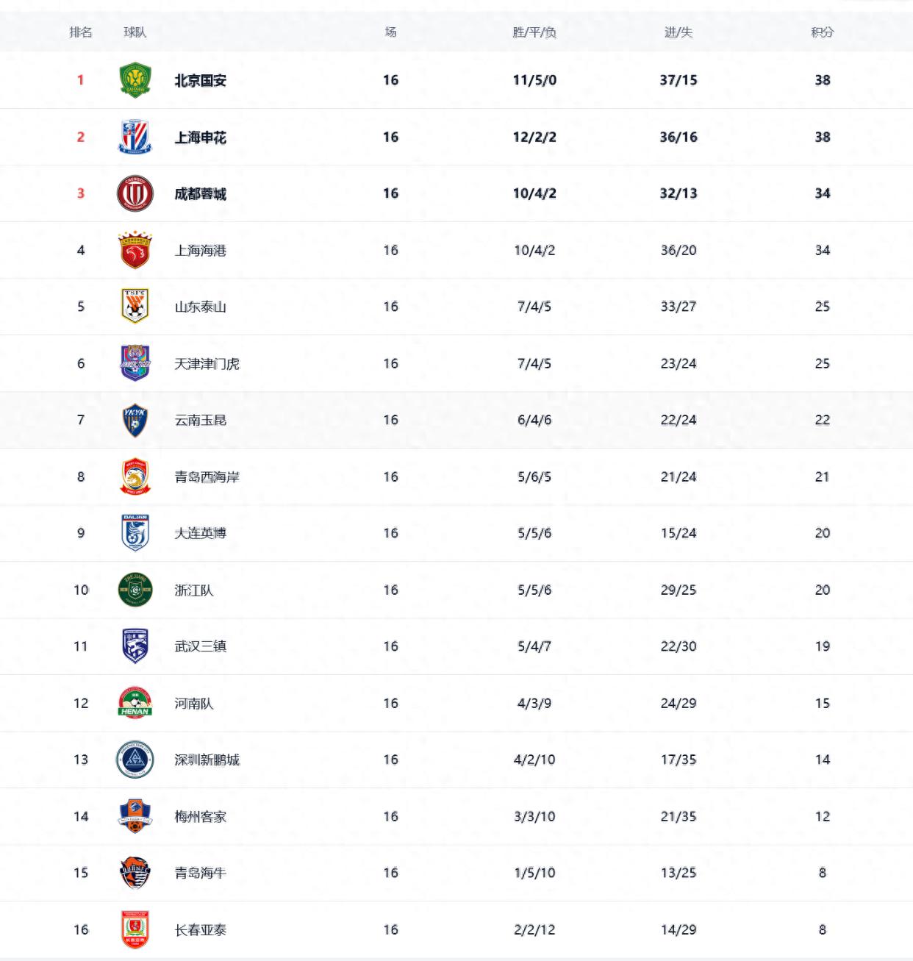This screenshot has width=913, height=961.
Task: Click the Chengdu Rongcheng round red logo
Action: (135, 193)
